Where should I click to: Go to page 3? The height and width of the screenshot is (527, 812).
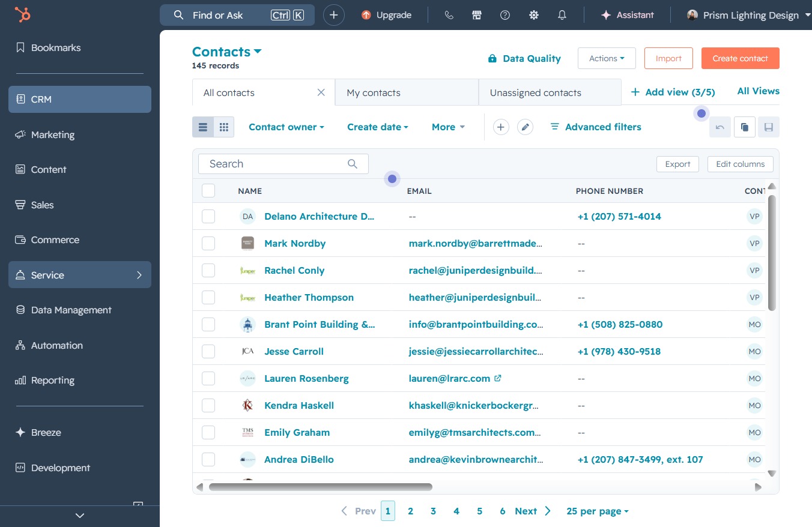click(x=433, y=511)
